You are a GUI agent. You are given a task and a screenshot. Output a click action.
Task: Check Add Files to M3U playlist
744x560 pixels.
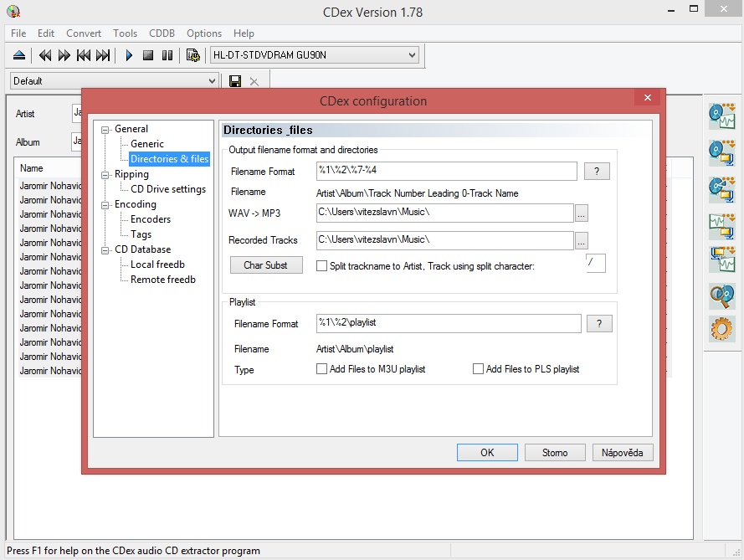pos(322,369)
